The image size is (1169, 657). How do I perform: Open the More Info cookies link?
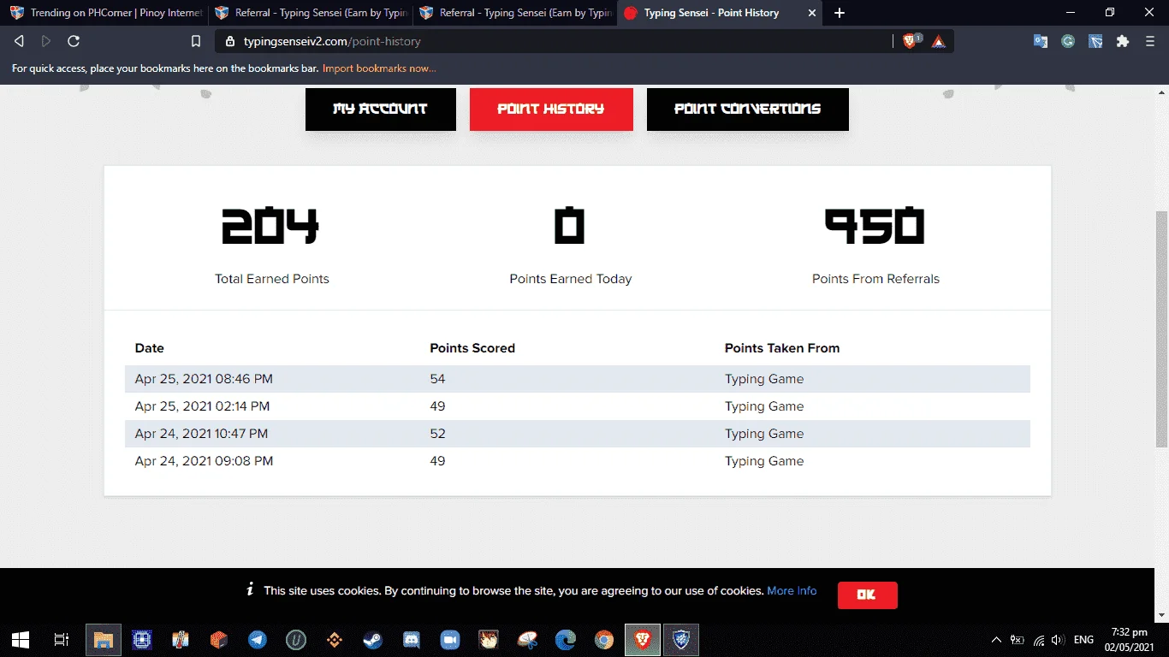click(792, 590)
